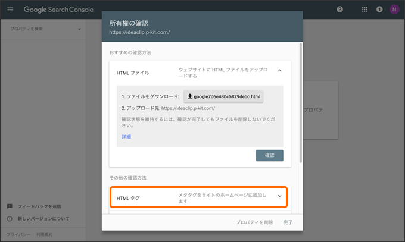Click the HTML ファイル heading text

click(x=132, y=73)
